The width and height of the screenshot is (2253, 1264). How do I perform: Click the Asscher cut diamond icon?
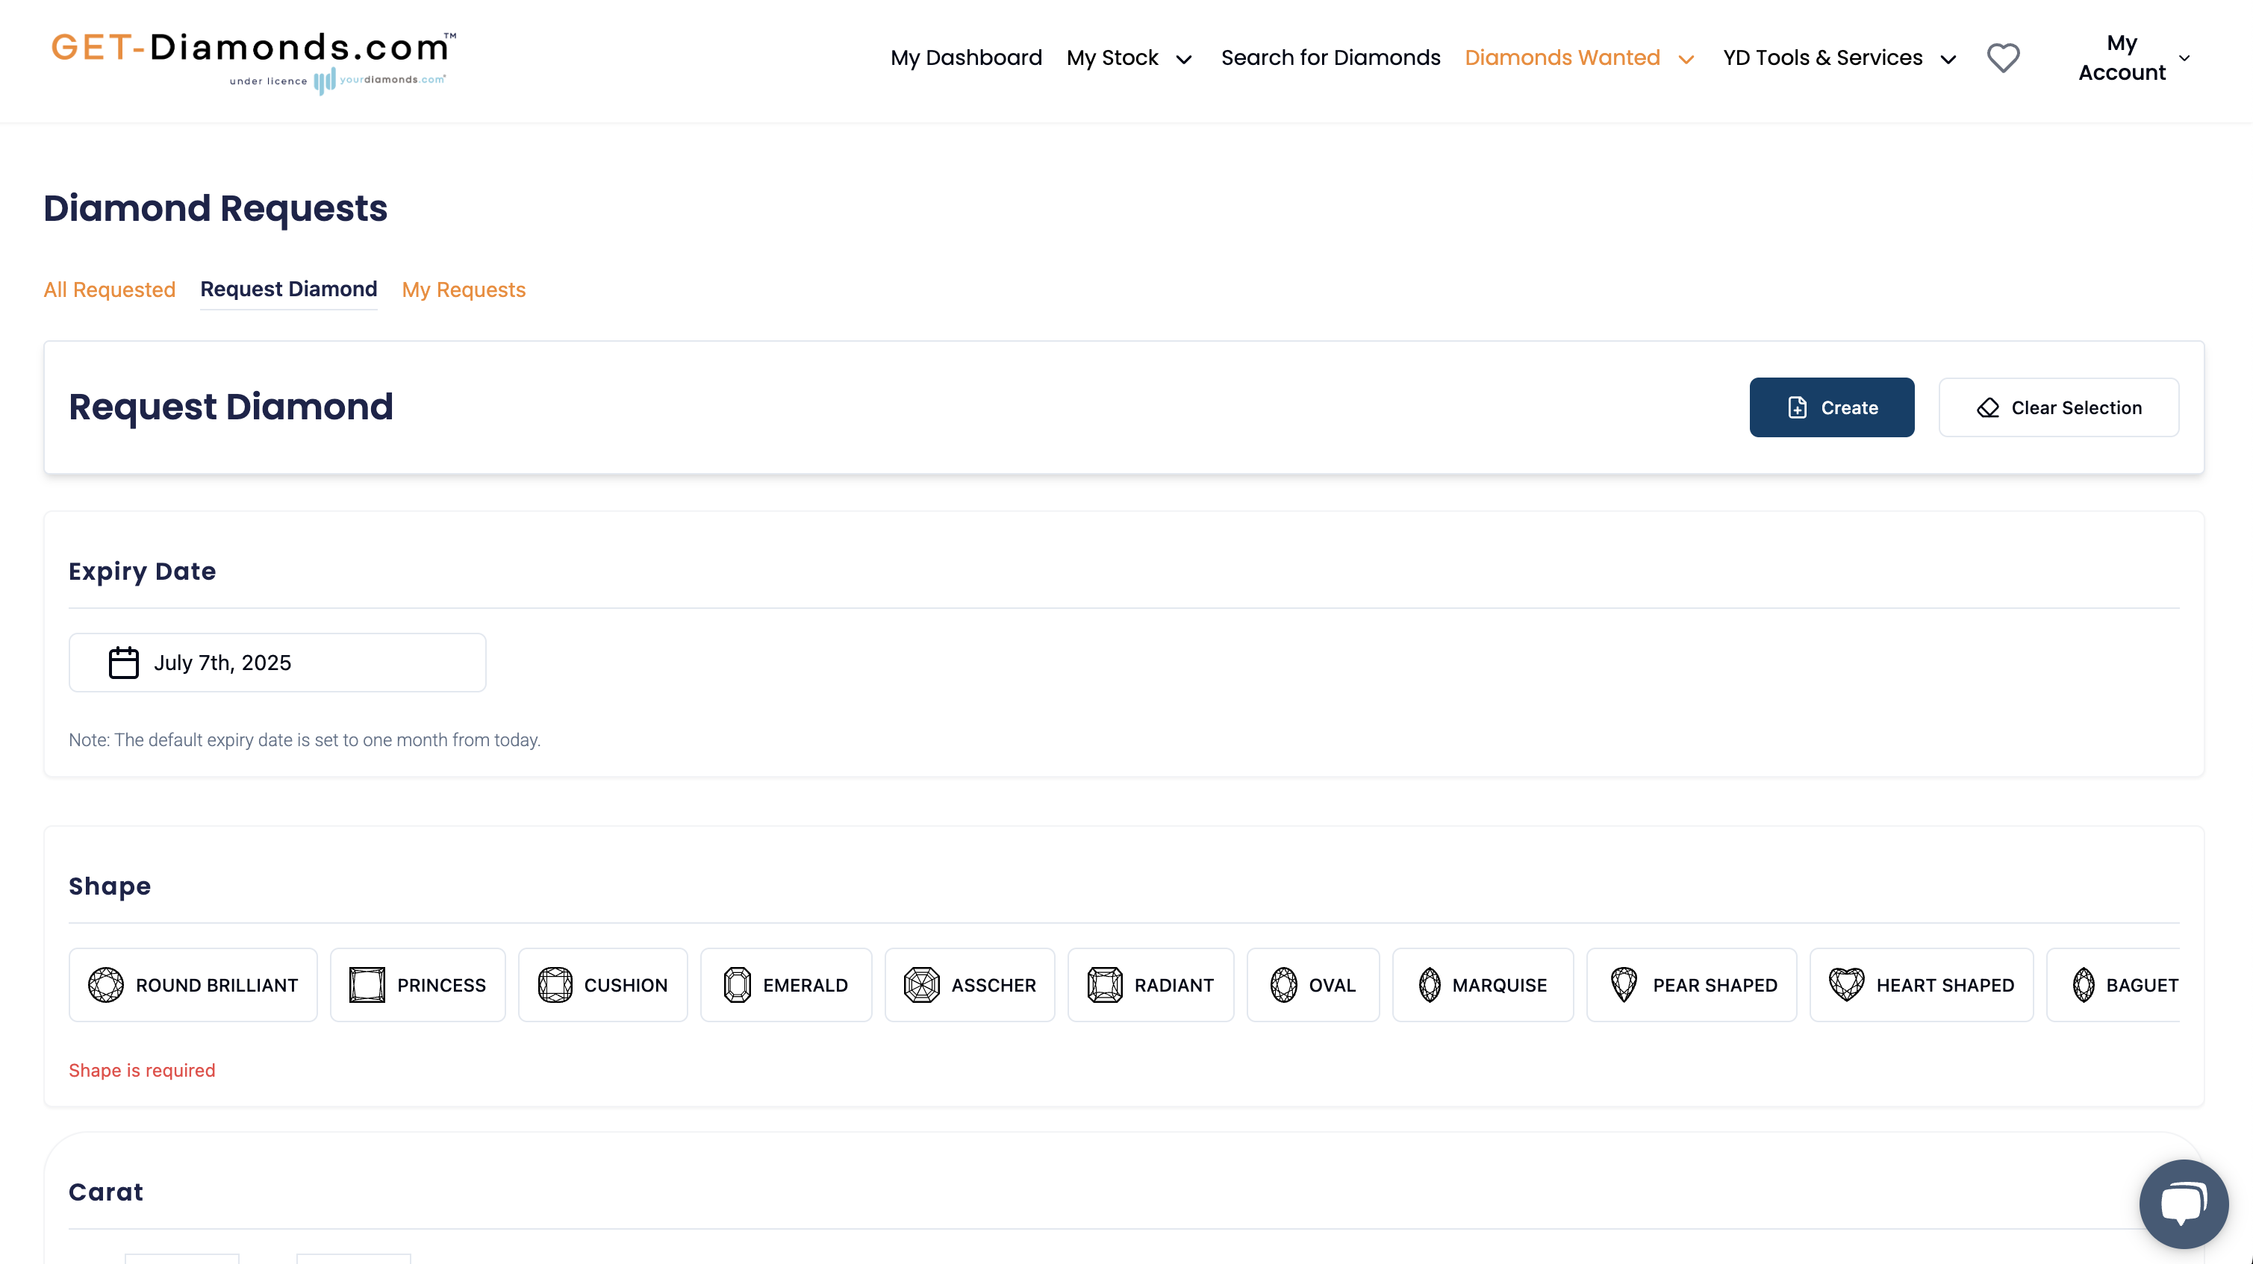click(x=922, y=985)
